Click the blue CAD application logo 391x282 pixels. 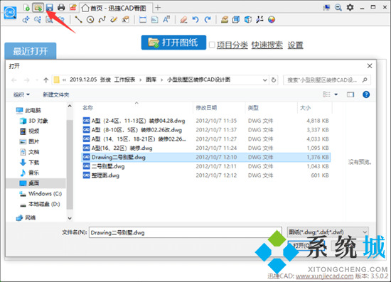tap(10, 13)
